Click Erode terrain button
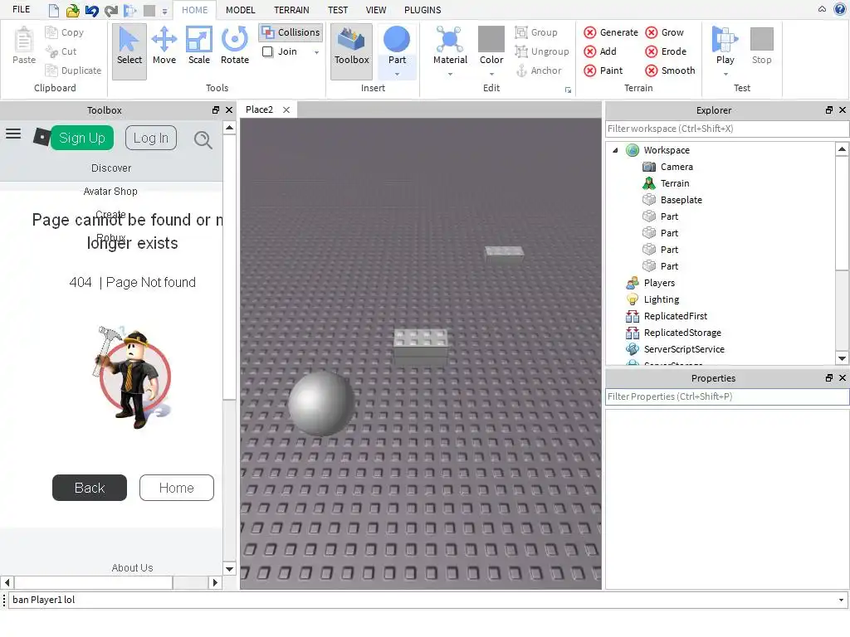This screenshot has width=850, height=637. 666,51
